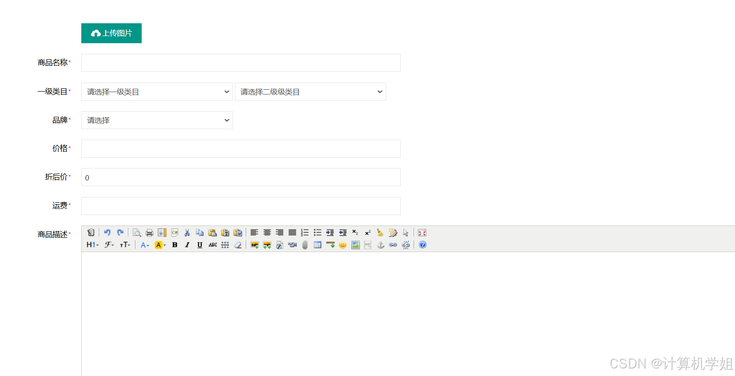Open the 请选择一级类目 dropdown

tap(157, 92)
